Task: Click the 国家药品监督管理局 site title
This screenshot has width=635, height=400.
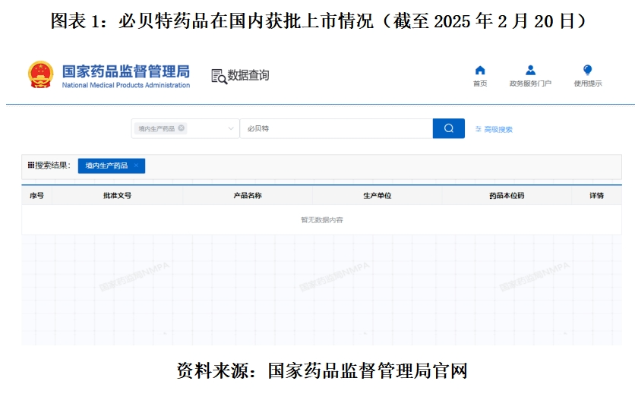Action: click(x=126, y=71)
